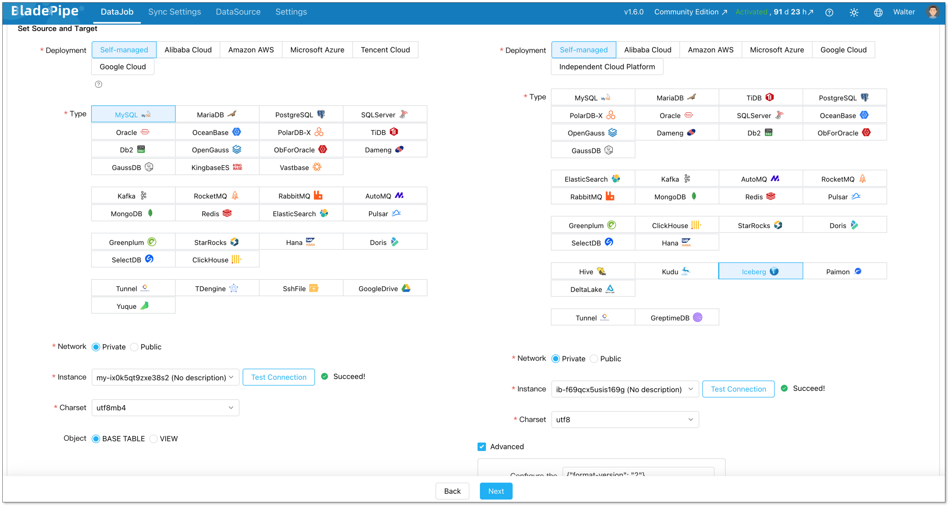Choose target PolarDB-X type
Viewport: 949px width, 506px height.
coord(593,115)
